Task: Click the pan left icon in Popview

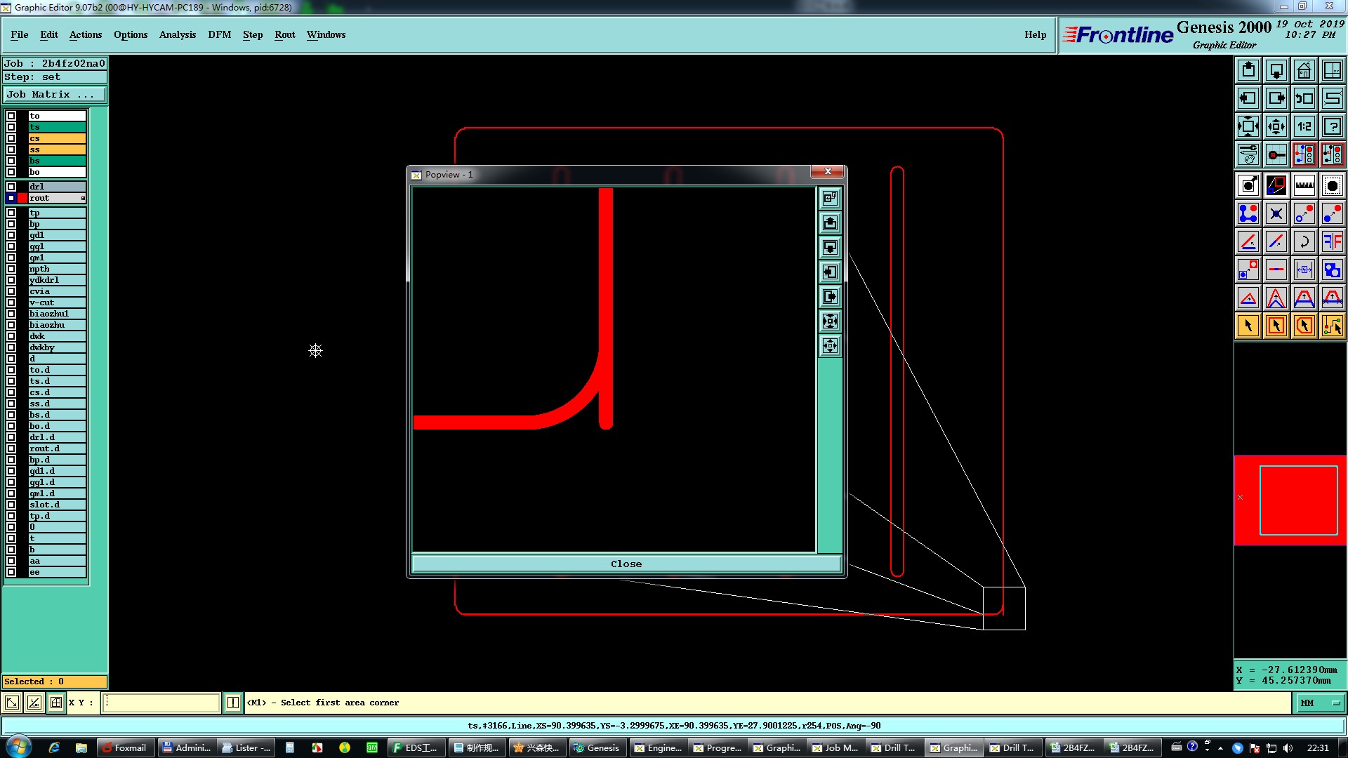Action: 830,272
